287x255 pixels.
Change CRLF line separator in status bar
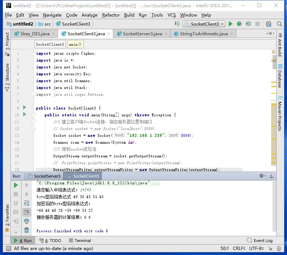coord(239,249)
